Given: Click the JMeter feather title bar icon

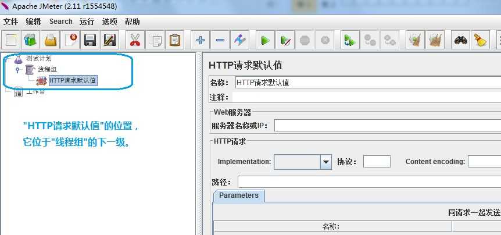Looking at the screenshot, I should 5,6.
